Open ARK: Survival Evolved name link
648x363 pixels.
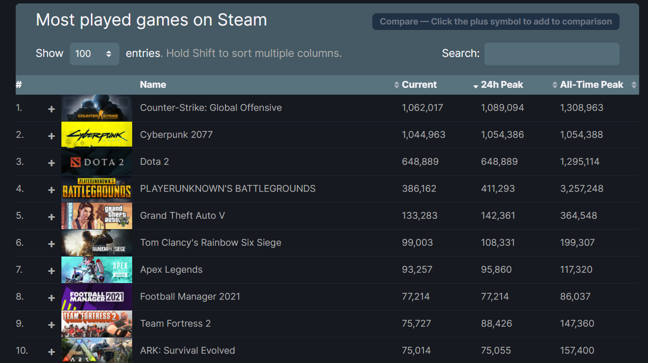(188, 350)
